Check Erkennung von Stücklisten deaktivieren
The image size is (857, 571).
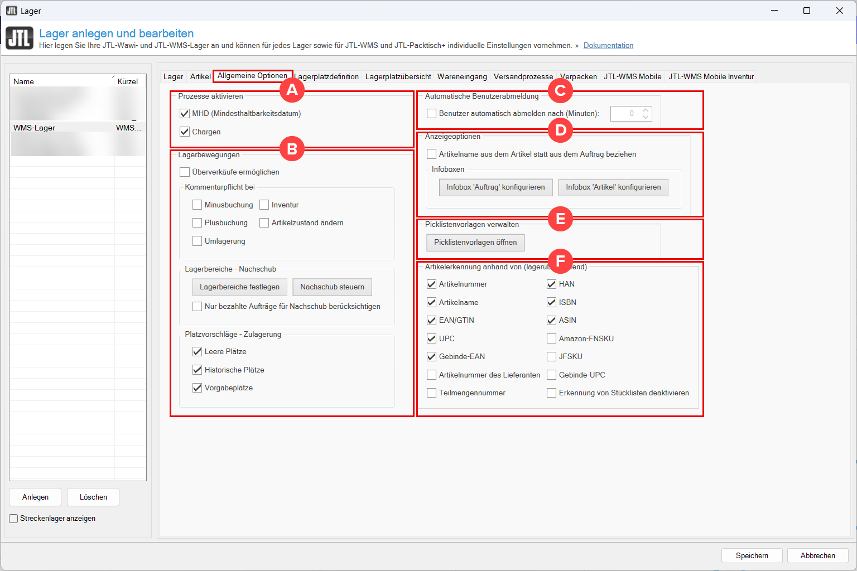pyautogui.click(x=551, y=393)
